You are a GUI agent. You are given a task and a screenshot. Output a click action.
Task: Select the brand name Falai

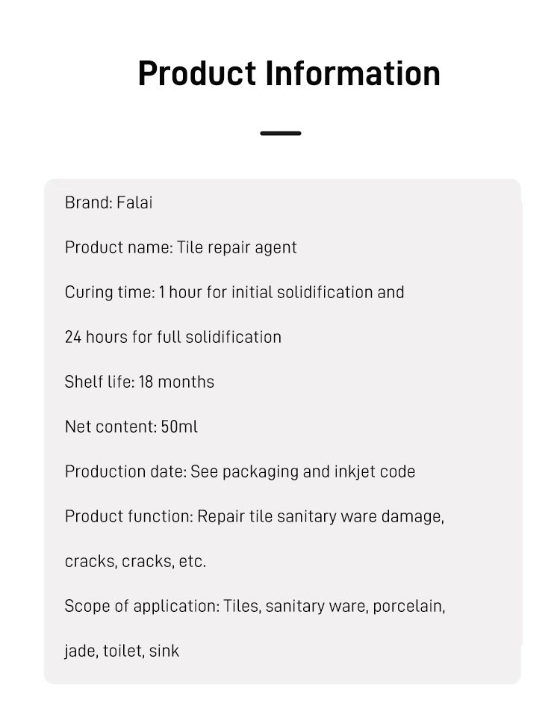(135, 202)
